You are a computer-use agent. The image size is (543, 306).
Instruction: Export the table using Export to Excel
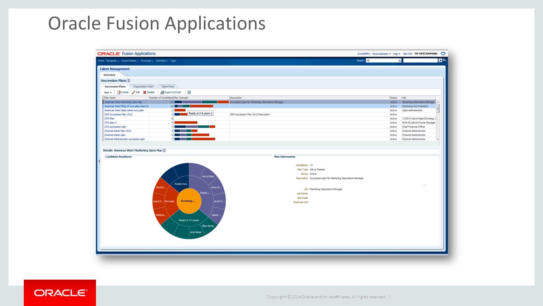(171, 92)
